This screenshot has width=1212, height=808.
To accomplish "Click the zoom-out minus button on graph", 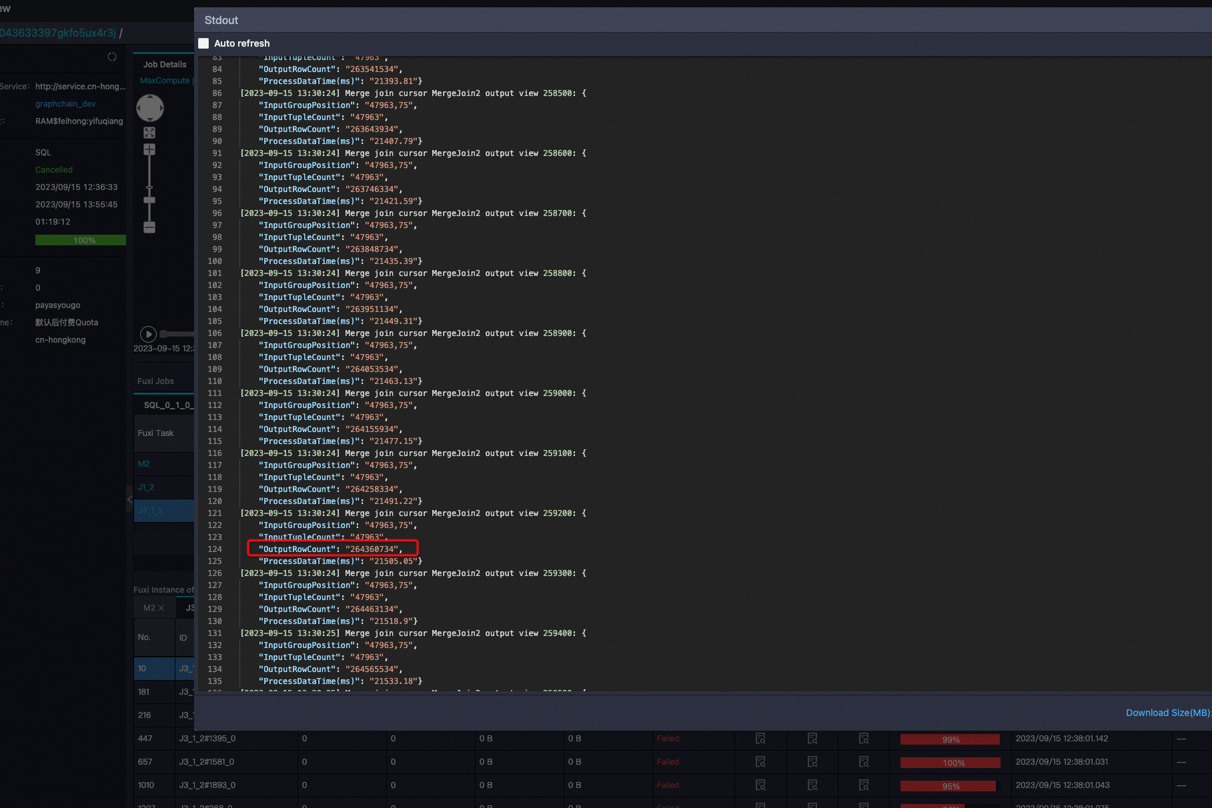I will pos(149,227).
